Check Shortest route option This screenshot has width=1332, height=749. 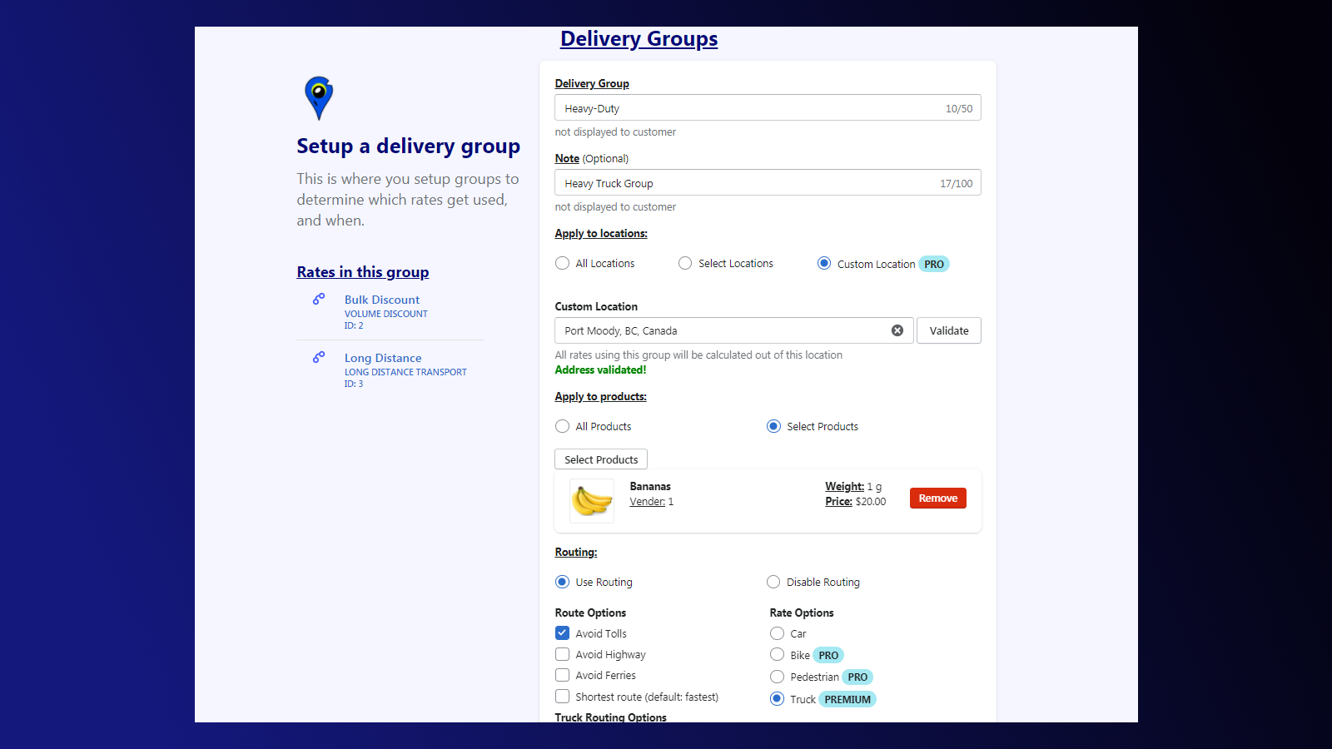563,697
